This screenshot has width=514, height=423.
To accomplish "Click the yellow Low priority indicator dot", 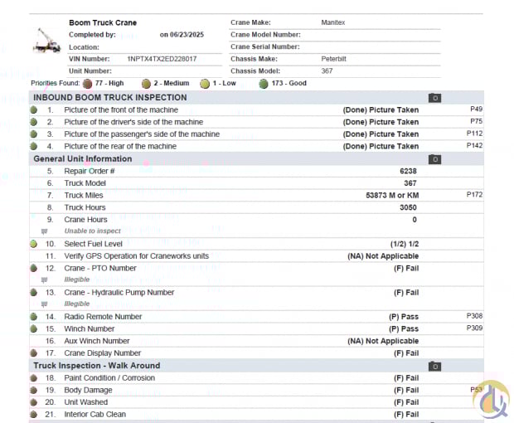I will pyautogui.click(x=205, y=84).
